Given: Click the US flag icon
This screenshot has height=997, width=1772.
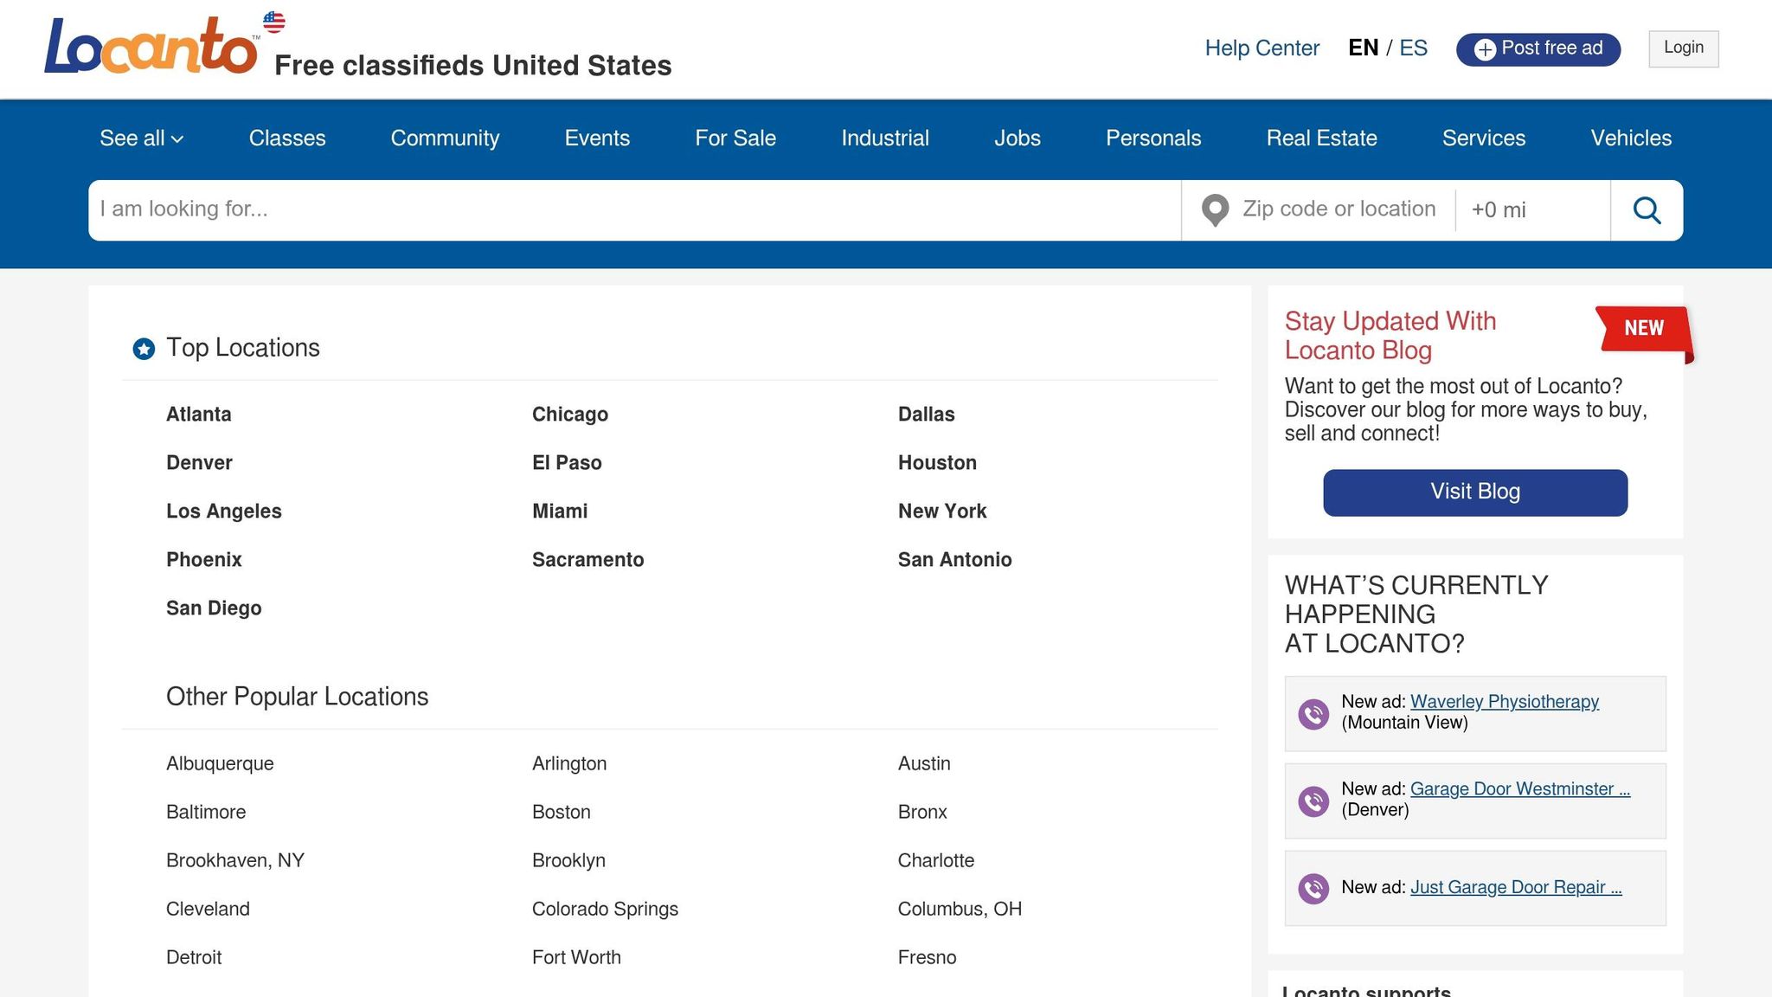Looking at the screenshot, I should pos(274,22).
